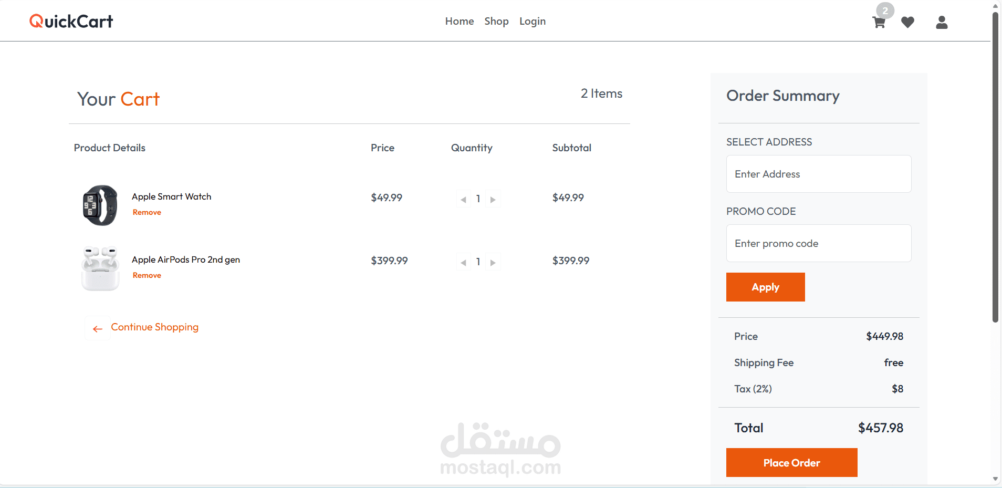
Task: Click the Tax (2%) label
Action: [753, 389]
